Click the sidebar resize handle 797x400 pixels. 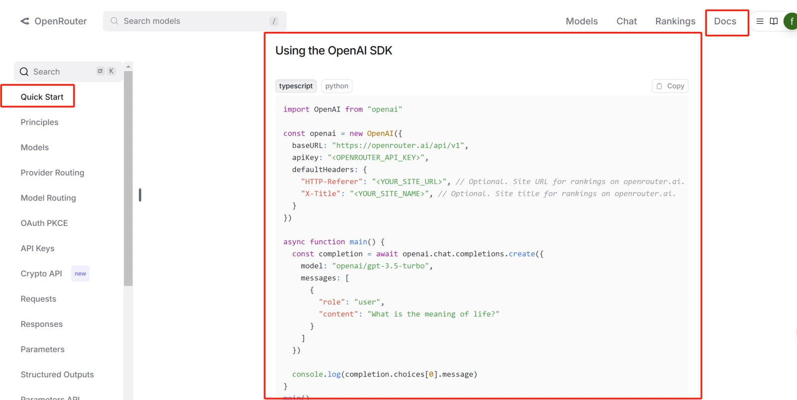pyautogui.click(x=140, y=195)
